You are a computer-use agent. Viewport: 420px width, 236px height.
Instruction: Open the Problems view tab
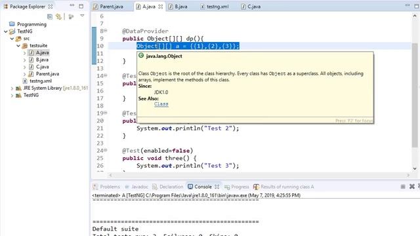(106, 187)
